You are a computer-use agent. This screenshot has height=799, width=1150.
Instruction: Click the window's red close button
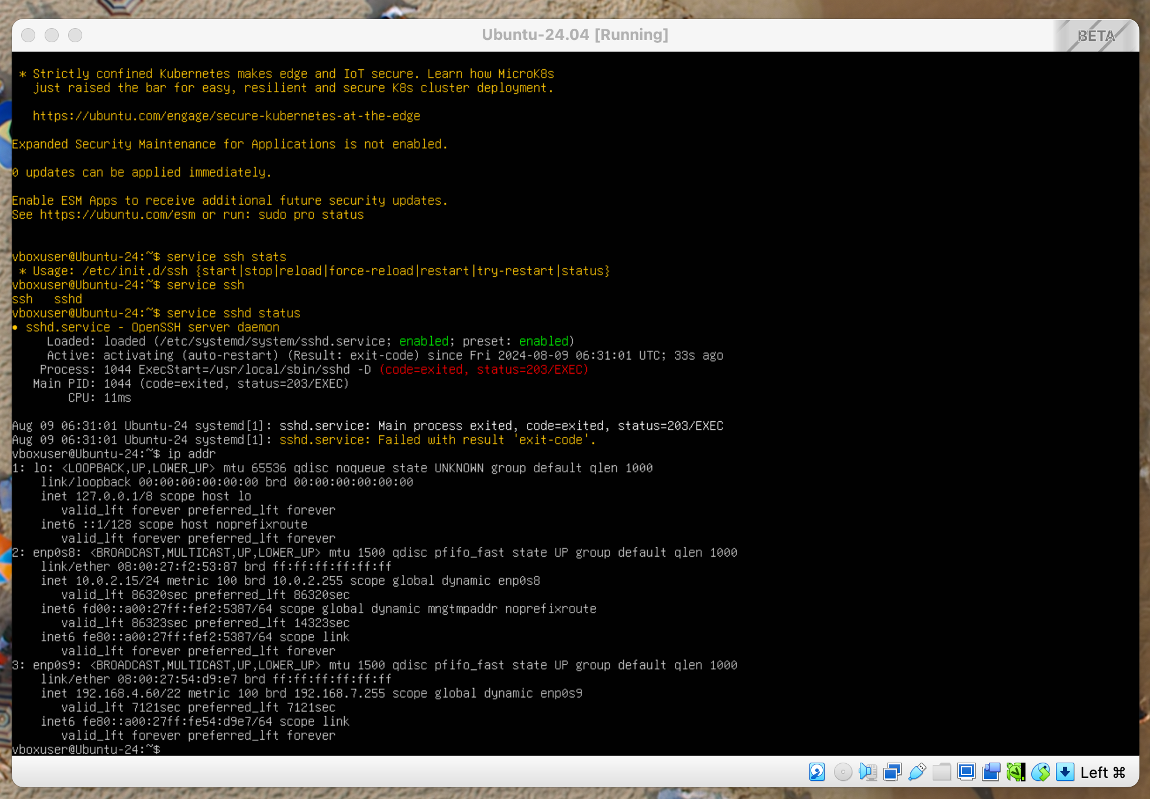click(x=28, y=35)
